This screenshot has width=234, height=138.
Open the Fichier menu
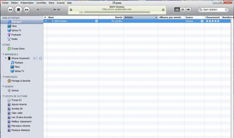pyautogui.click(x=5, y=3)
